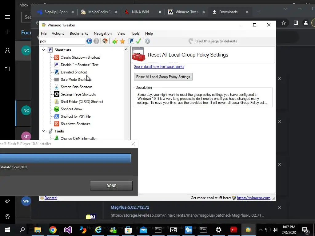
Task: Click the Flash installer progress bar
Action: point(65,158)
